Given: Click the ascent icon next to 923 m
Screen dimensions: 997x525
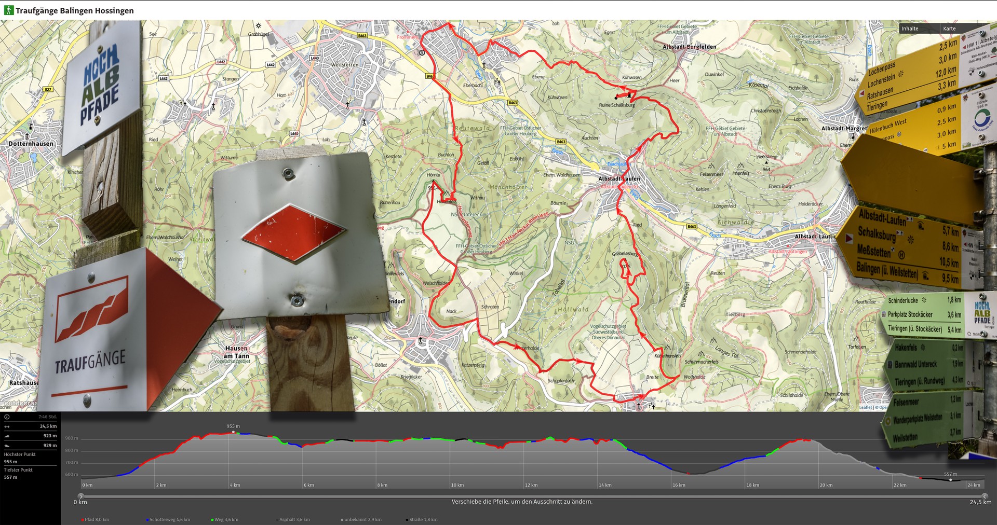Looking at the screenshot, I should pyautogui.click(x=7, y=436).
